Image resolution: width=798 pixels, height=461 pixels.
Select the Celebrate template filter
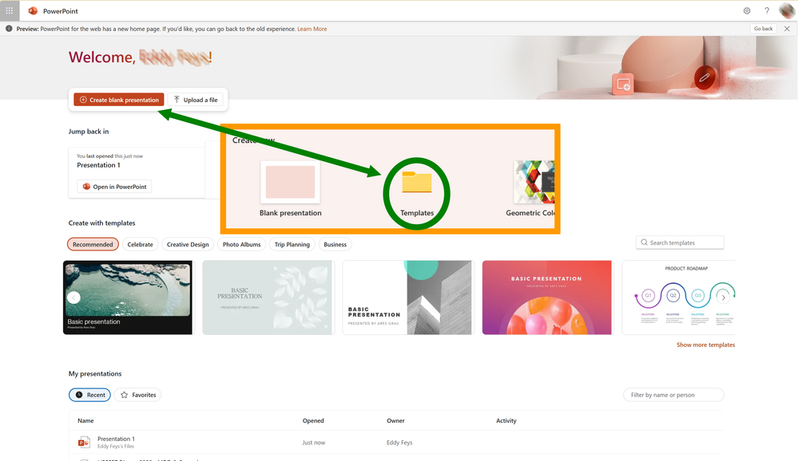[x=140, y=245]
